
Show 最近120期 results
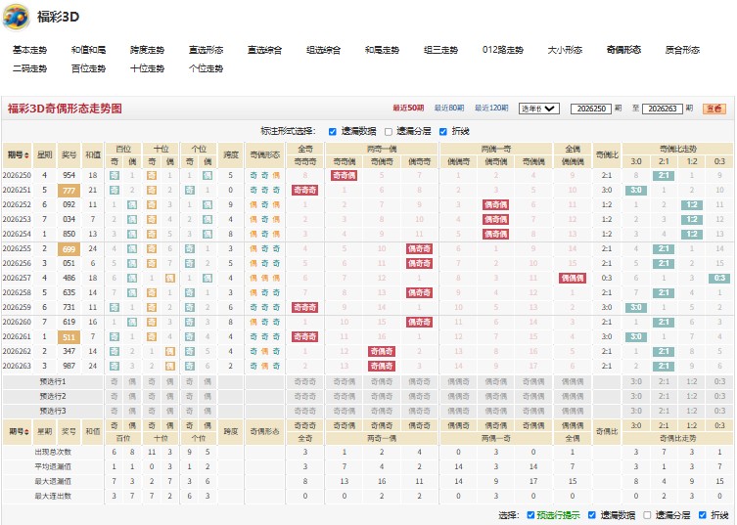491,108
